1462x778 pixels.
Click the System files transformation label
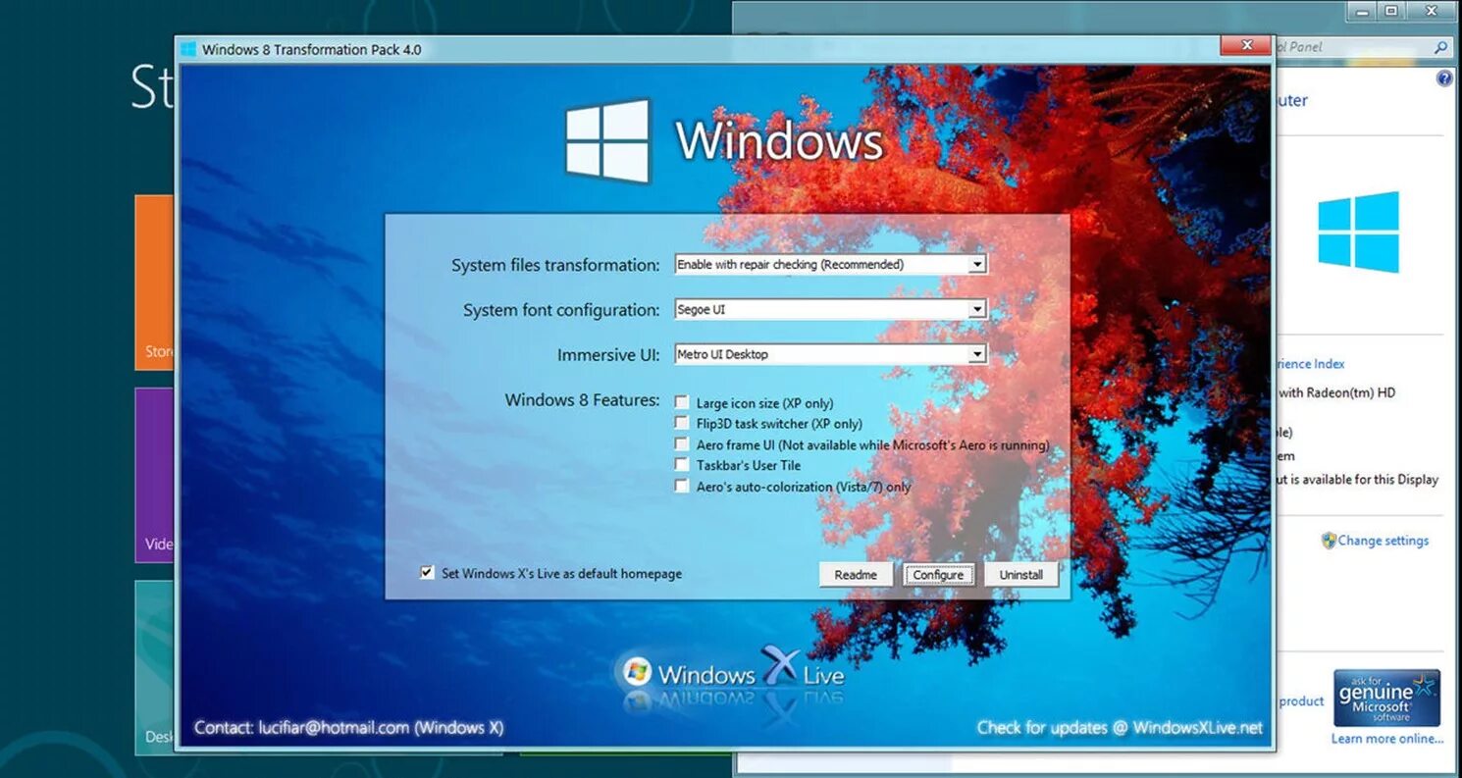coord(555,265)
